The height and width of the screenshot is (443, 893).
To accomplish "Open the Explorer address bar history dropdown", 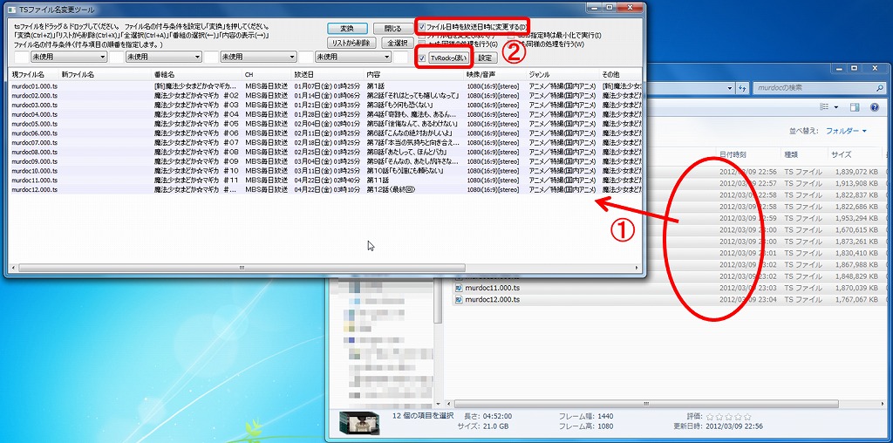I will 730,88.
